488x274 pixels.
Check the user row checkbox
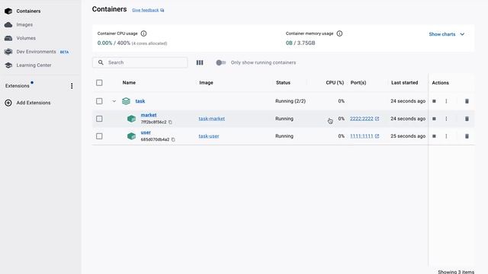coord(99,136)
